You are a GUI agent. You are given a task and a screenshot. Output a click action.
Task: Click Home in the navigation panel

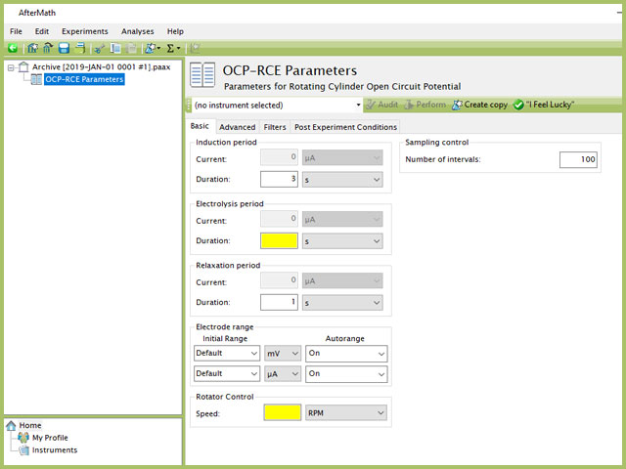click(30, 426)
